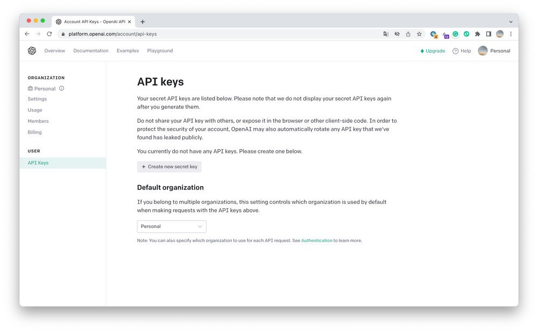Reload the page with the refresh icon
The width and height of the screenshot is (538, 332).
49,34
